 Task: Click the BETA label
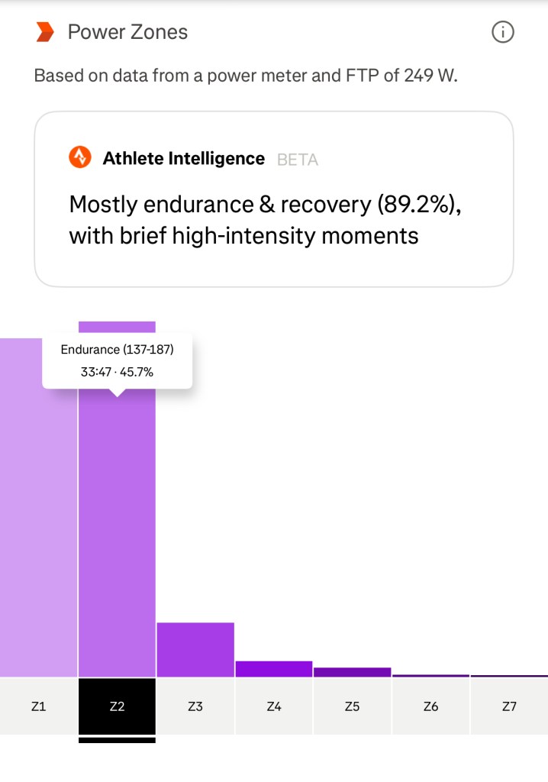pyautogui.click(x=298, y=160)
